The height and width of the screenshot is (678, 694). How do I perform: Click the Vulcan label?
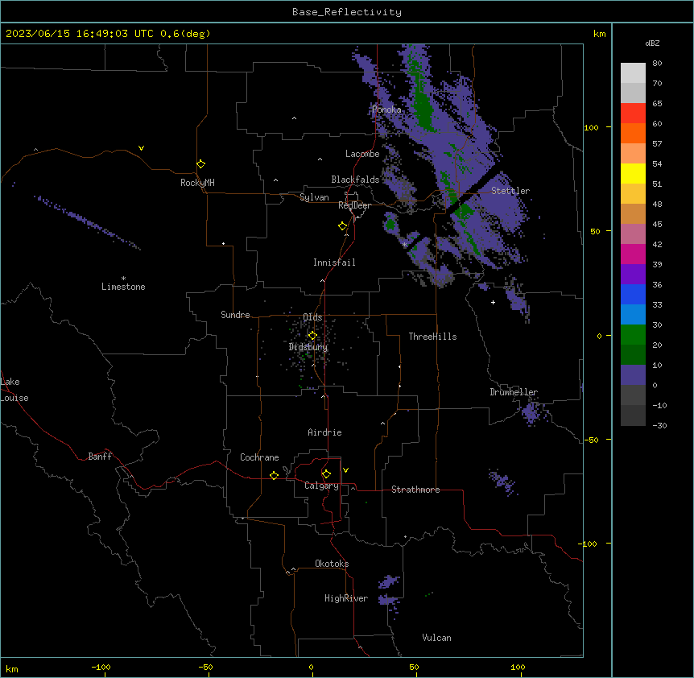tap(437, 638)
